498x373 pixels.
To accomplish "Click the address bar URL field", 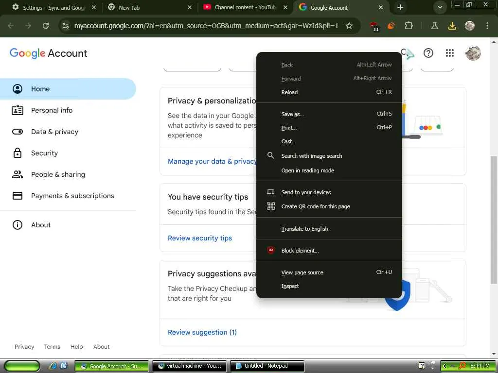I will 206,26.
